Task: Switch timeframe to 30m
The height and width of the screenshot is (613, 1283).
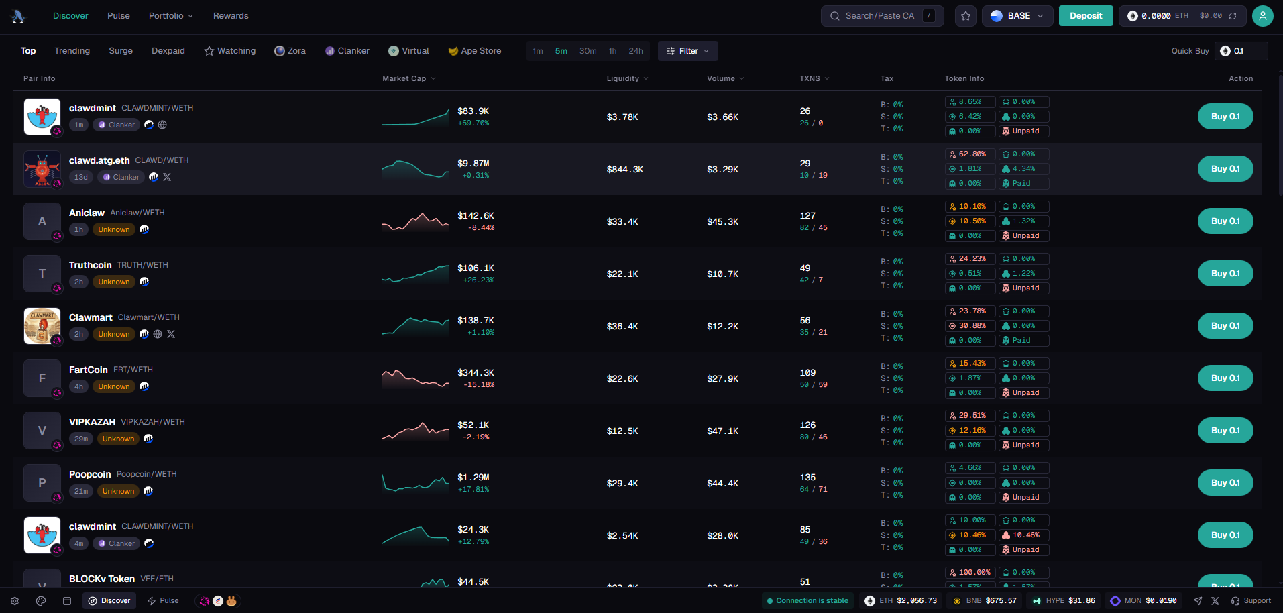Action: [x=588, y=51]
